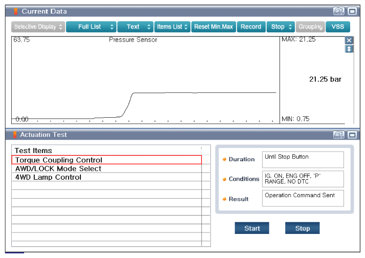
Task: Click the Start actuation test button
Action: 252,228
